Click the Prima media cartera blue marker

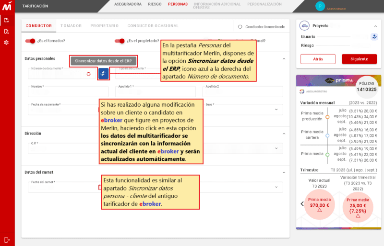[x=327, y=135]
